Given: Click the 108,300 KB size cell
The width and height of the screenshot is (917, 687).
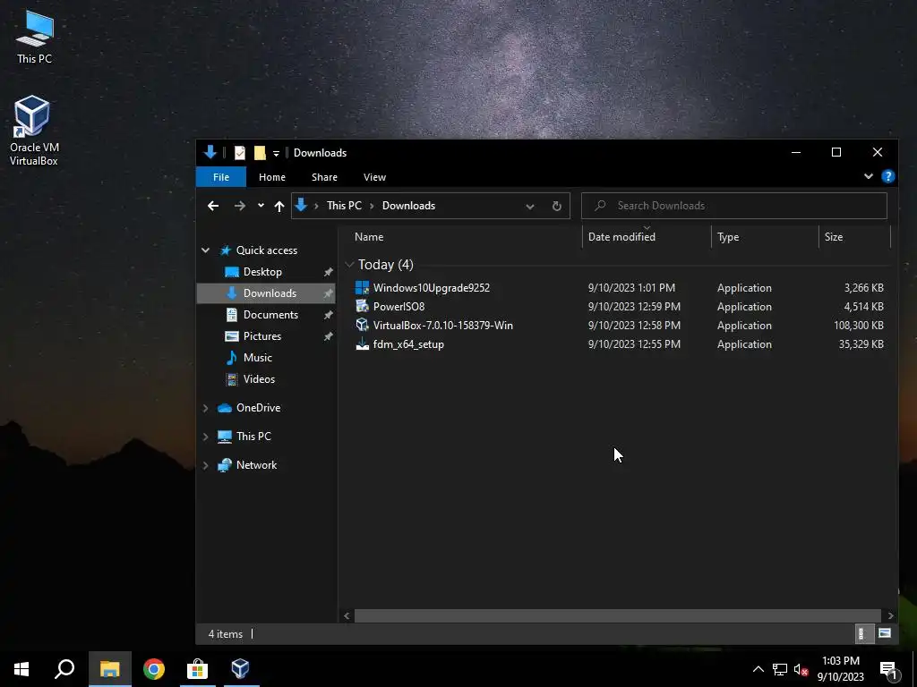Looking at the screenshot, I should pyautogui.click(x=859, y=326).
